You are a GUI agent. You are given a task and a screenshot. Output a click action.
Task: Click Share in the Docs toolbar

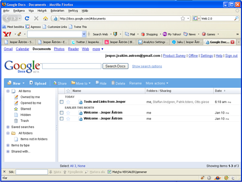pos(60,83)
